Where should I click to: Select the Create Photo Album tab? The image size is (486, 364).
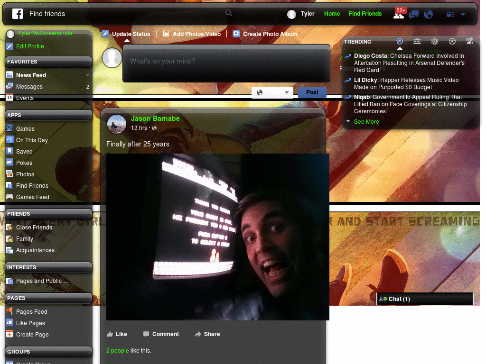tap(265, 34)
